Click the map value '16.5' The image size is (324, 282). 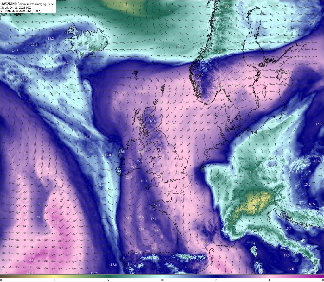(312, 204)
